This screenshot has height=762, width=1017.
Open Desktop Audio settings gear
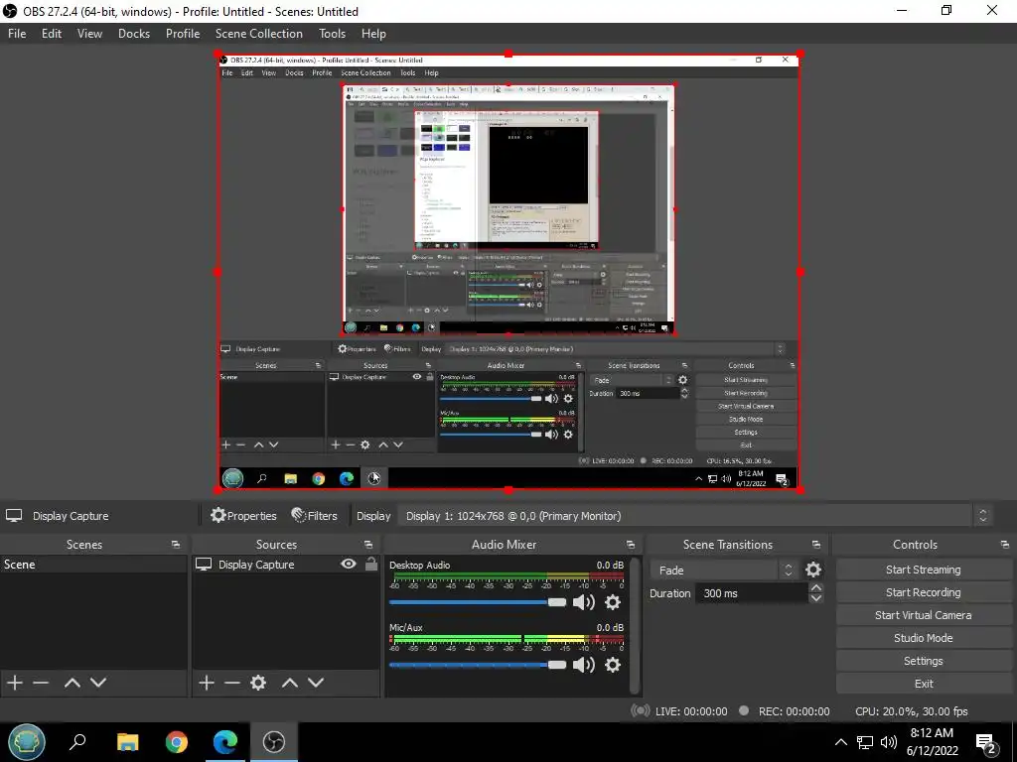612,602
